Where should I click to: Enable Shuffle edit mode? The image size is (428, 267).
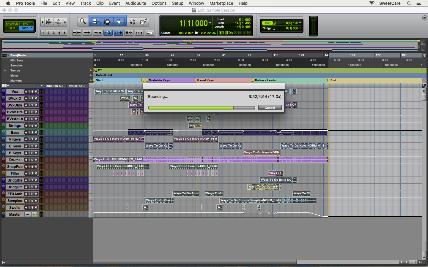click(12, 23)
